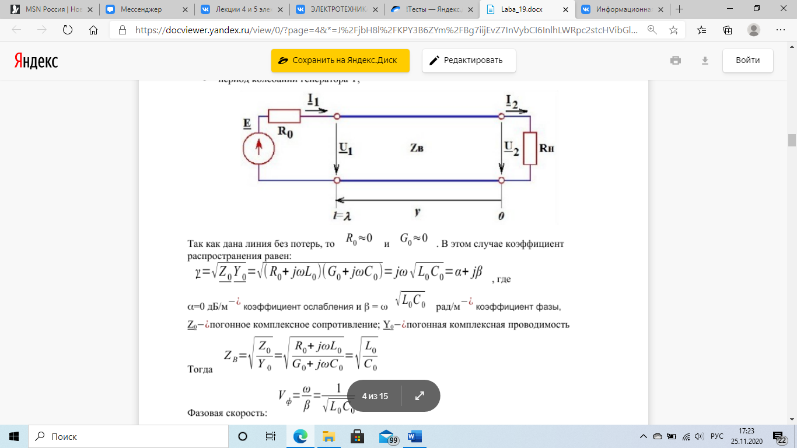This screenshot has width=797, height=448.
Task: Print the document
Action: (676, 61)
